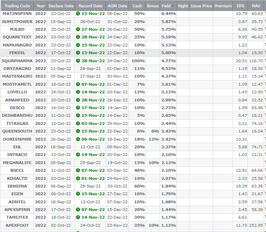The width and height of the screenshot is (266, 232).
Task: Select the 2021 year cell for MEGHNALIFE
Action: pos(40,162)
